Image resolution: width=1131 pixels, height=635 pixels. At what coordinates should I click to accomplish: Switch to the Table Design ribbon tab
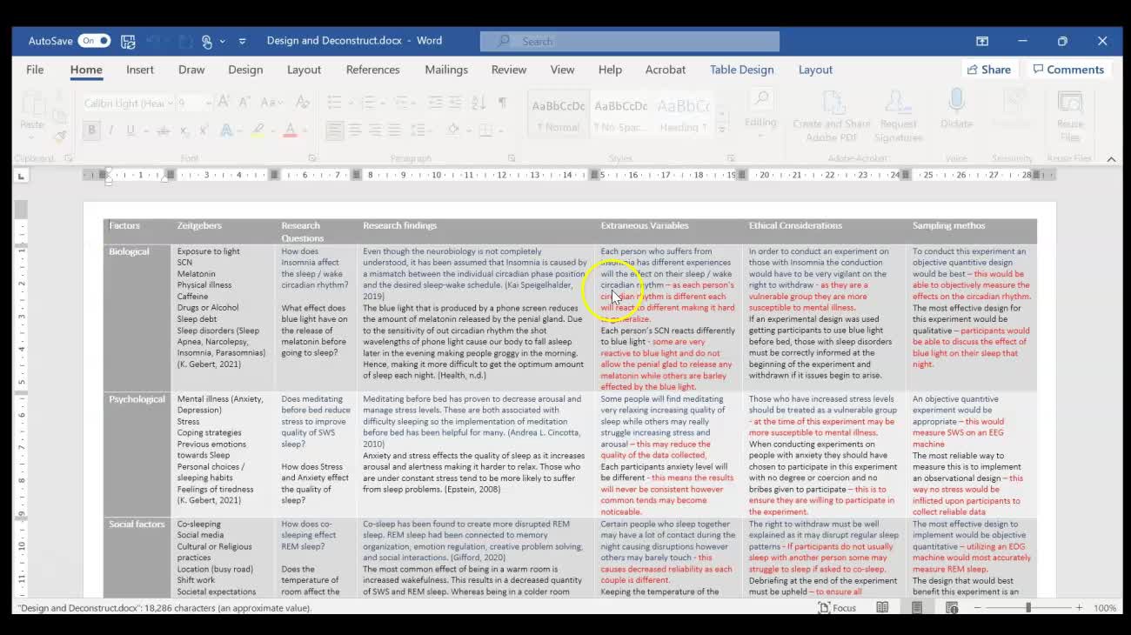point(741,70)
